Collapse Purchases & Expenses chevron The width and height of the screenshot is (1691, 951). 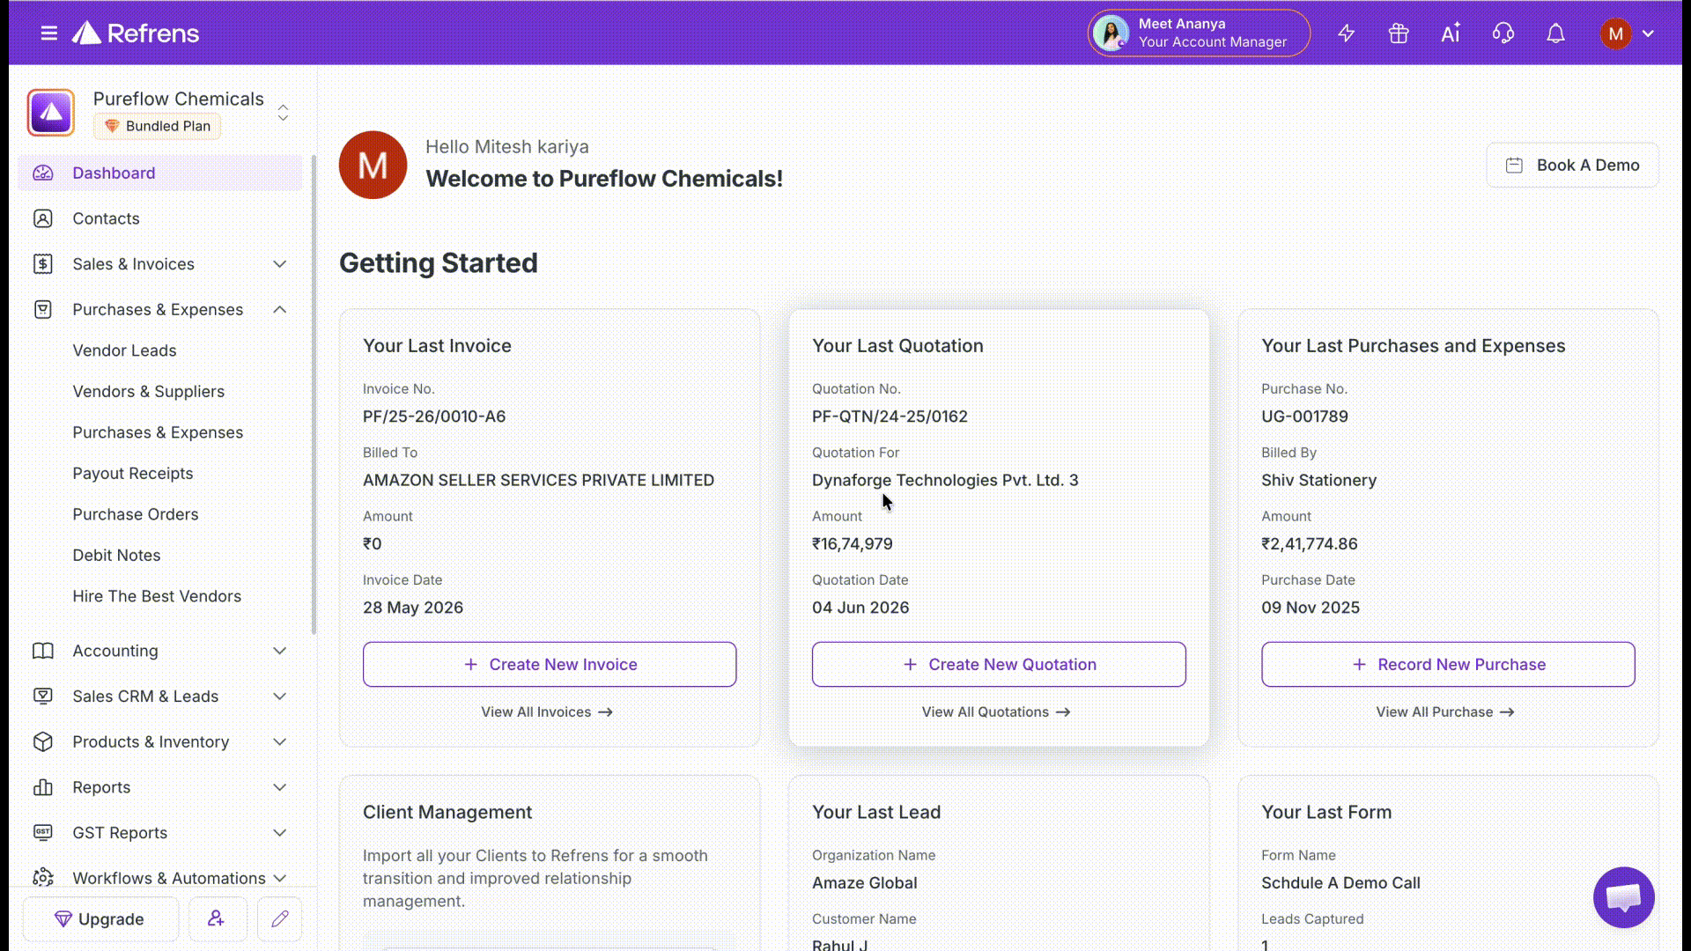pos(280,309)
